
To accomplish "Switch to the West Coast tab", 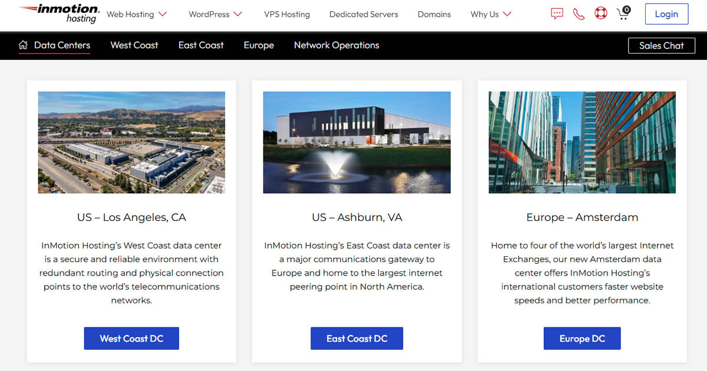I will 134,45.
